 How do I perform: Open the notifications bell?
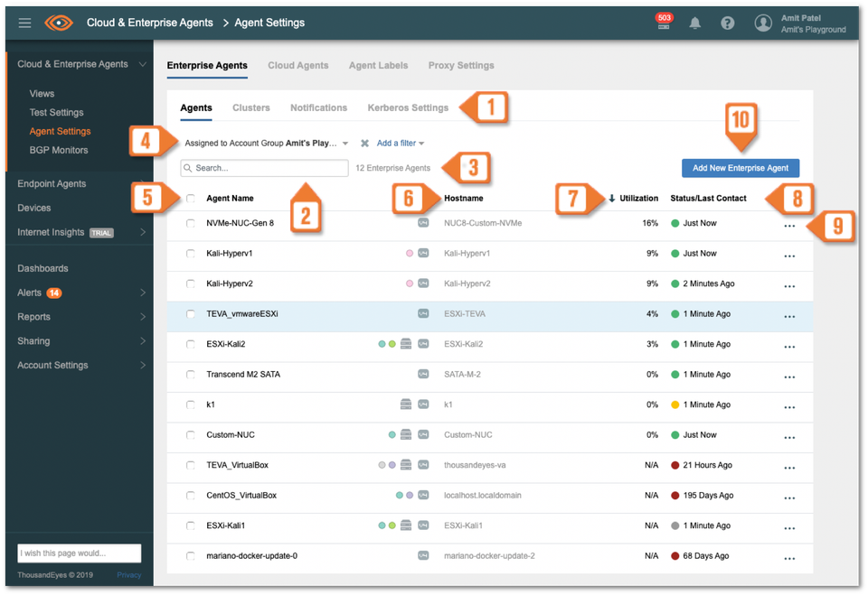click(694, 23)
